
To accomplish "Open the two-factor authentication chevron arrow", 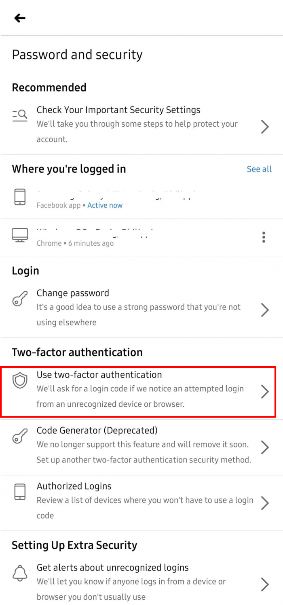I will click(x=265, y=392).
